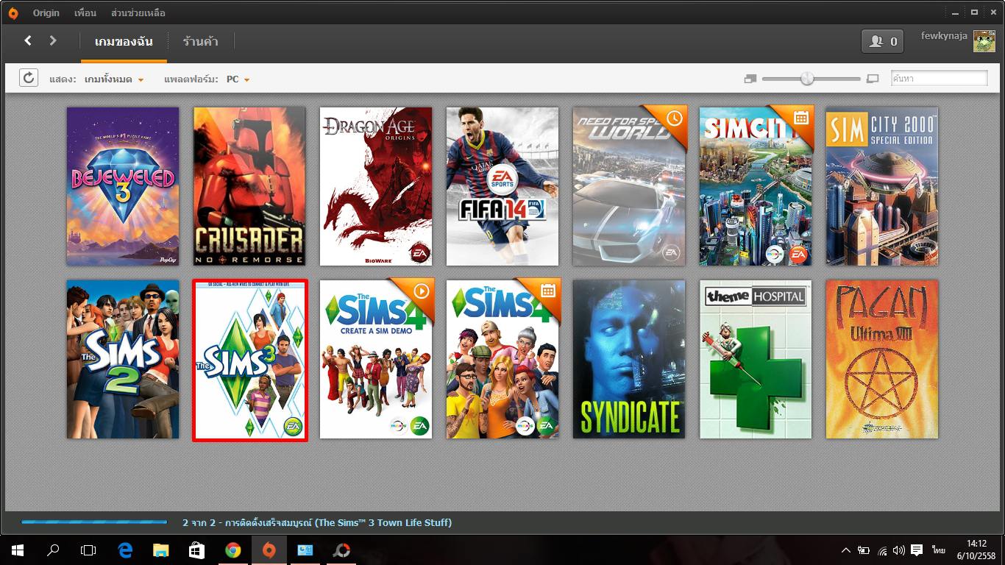
Task: Open Windows Store from taskbar
Action: click(x=196, y=550)
